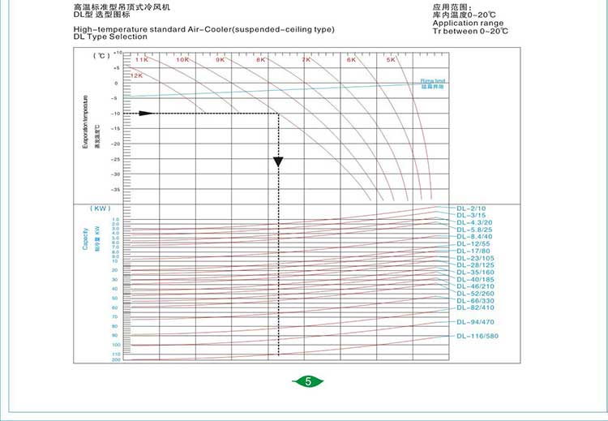Click the "DL Type Selection" heading
The width and height of the screenshot is (608, 421).
click(x=99, y=37)
